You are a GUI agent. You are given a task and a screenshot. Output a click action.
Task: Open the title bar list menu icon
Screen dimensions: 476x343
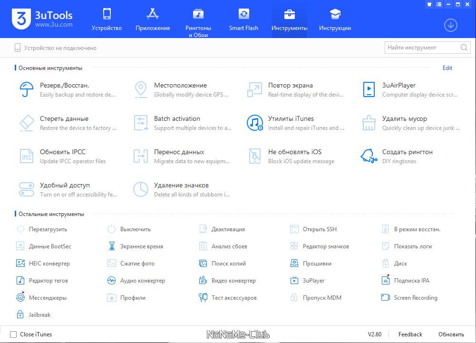[x=439, y=4]
